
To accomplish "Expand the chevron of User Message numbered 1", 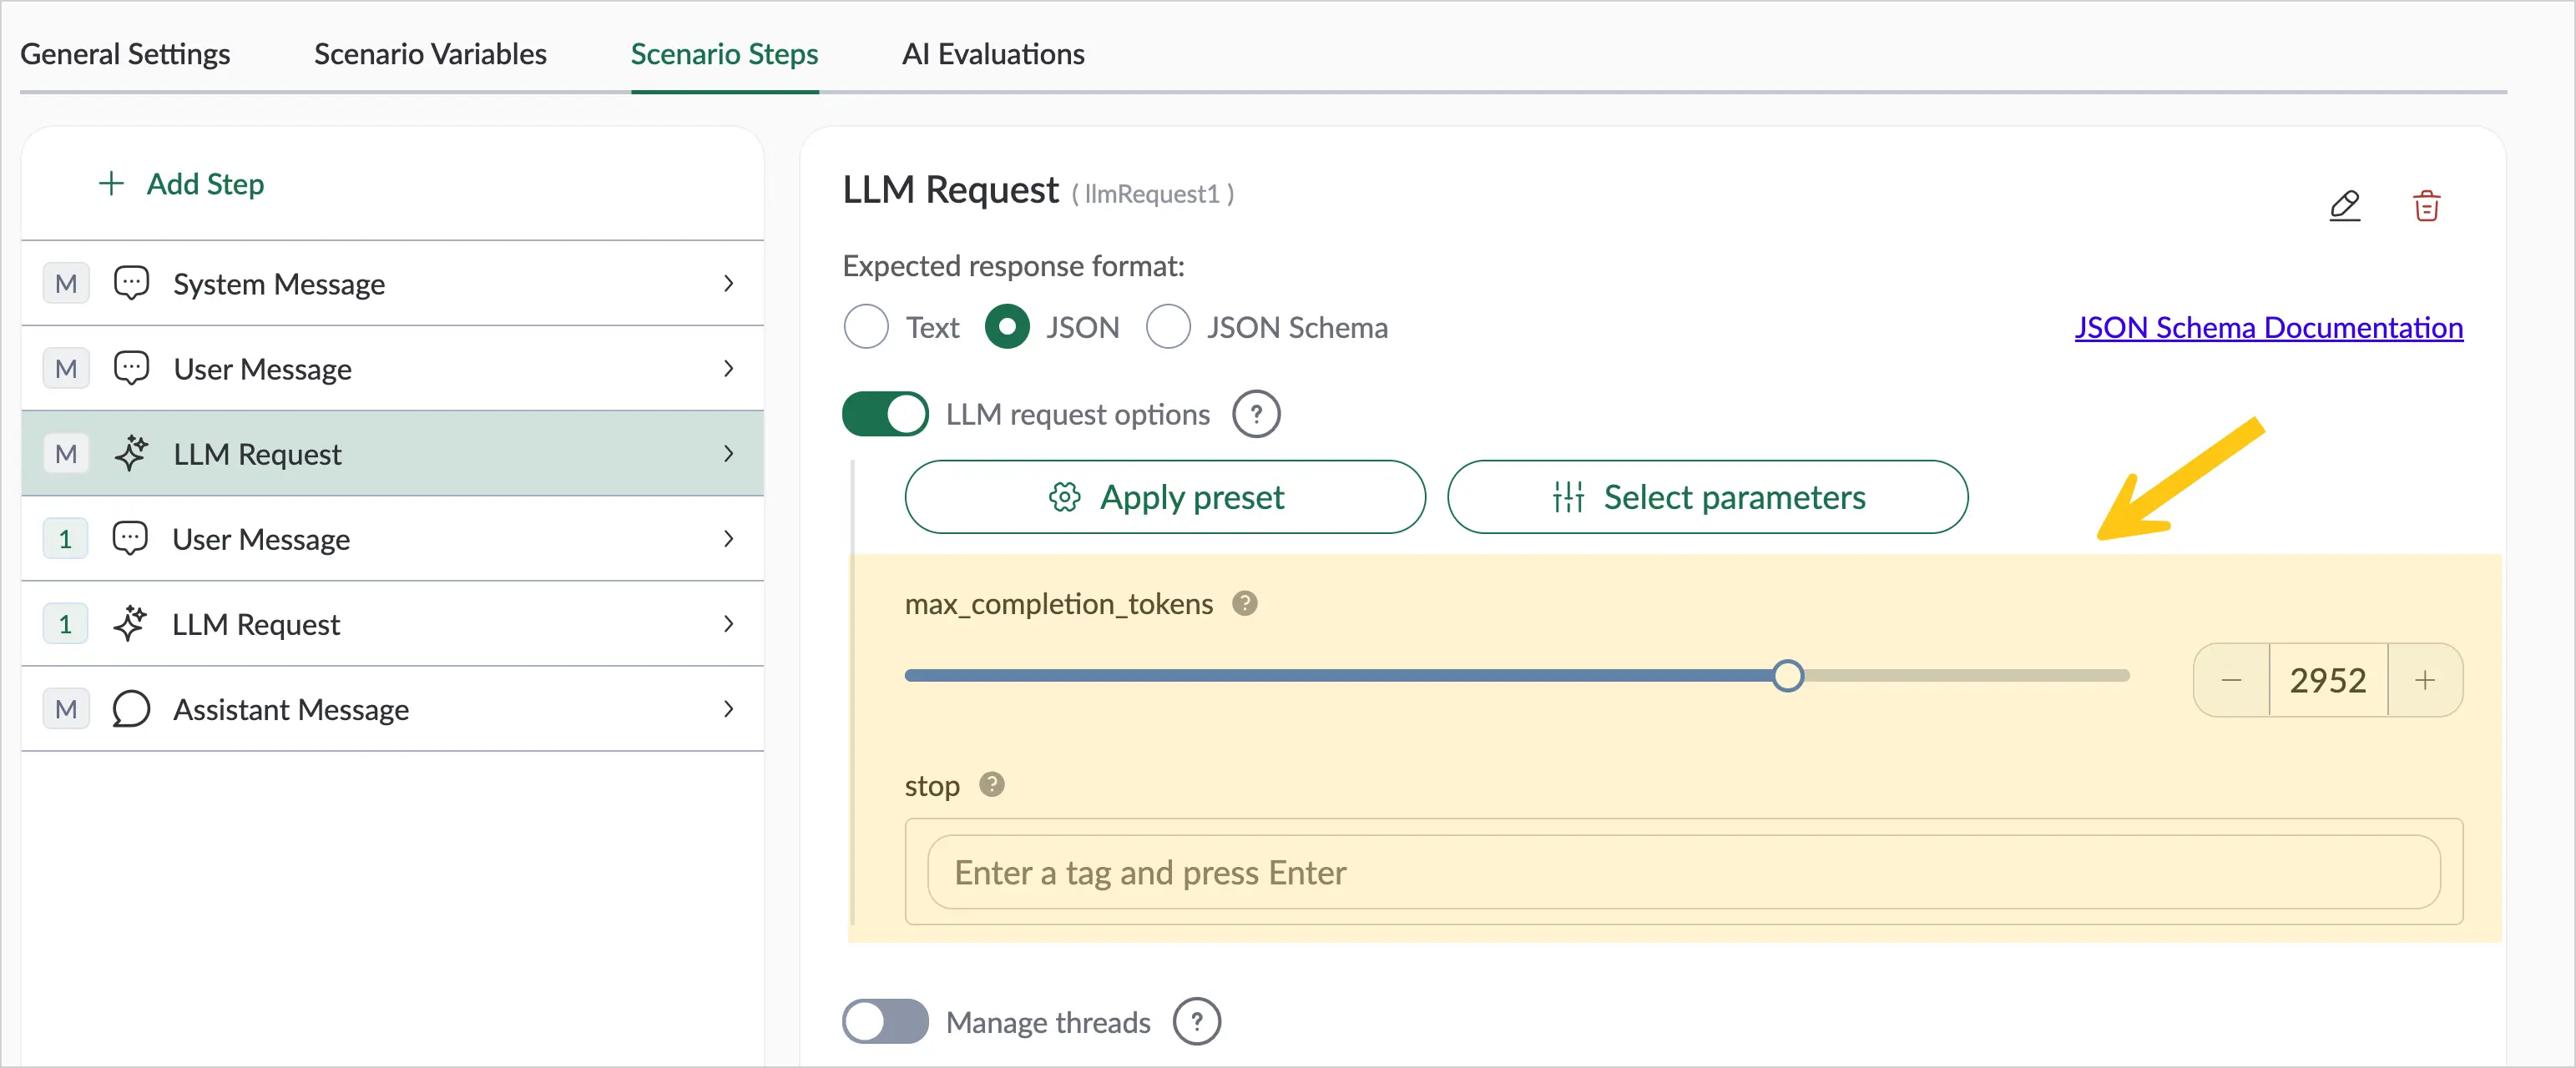I will point(729,538).
